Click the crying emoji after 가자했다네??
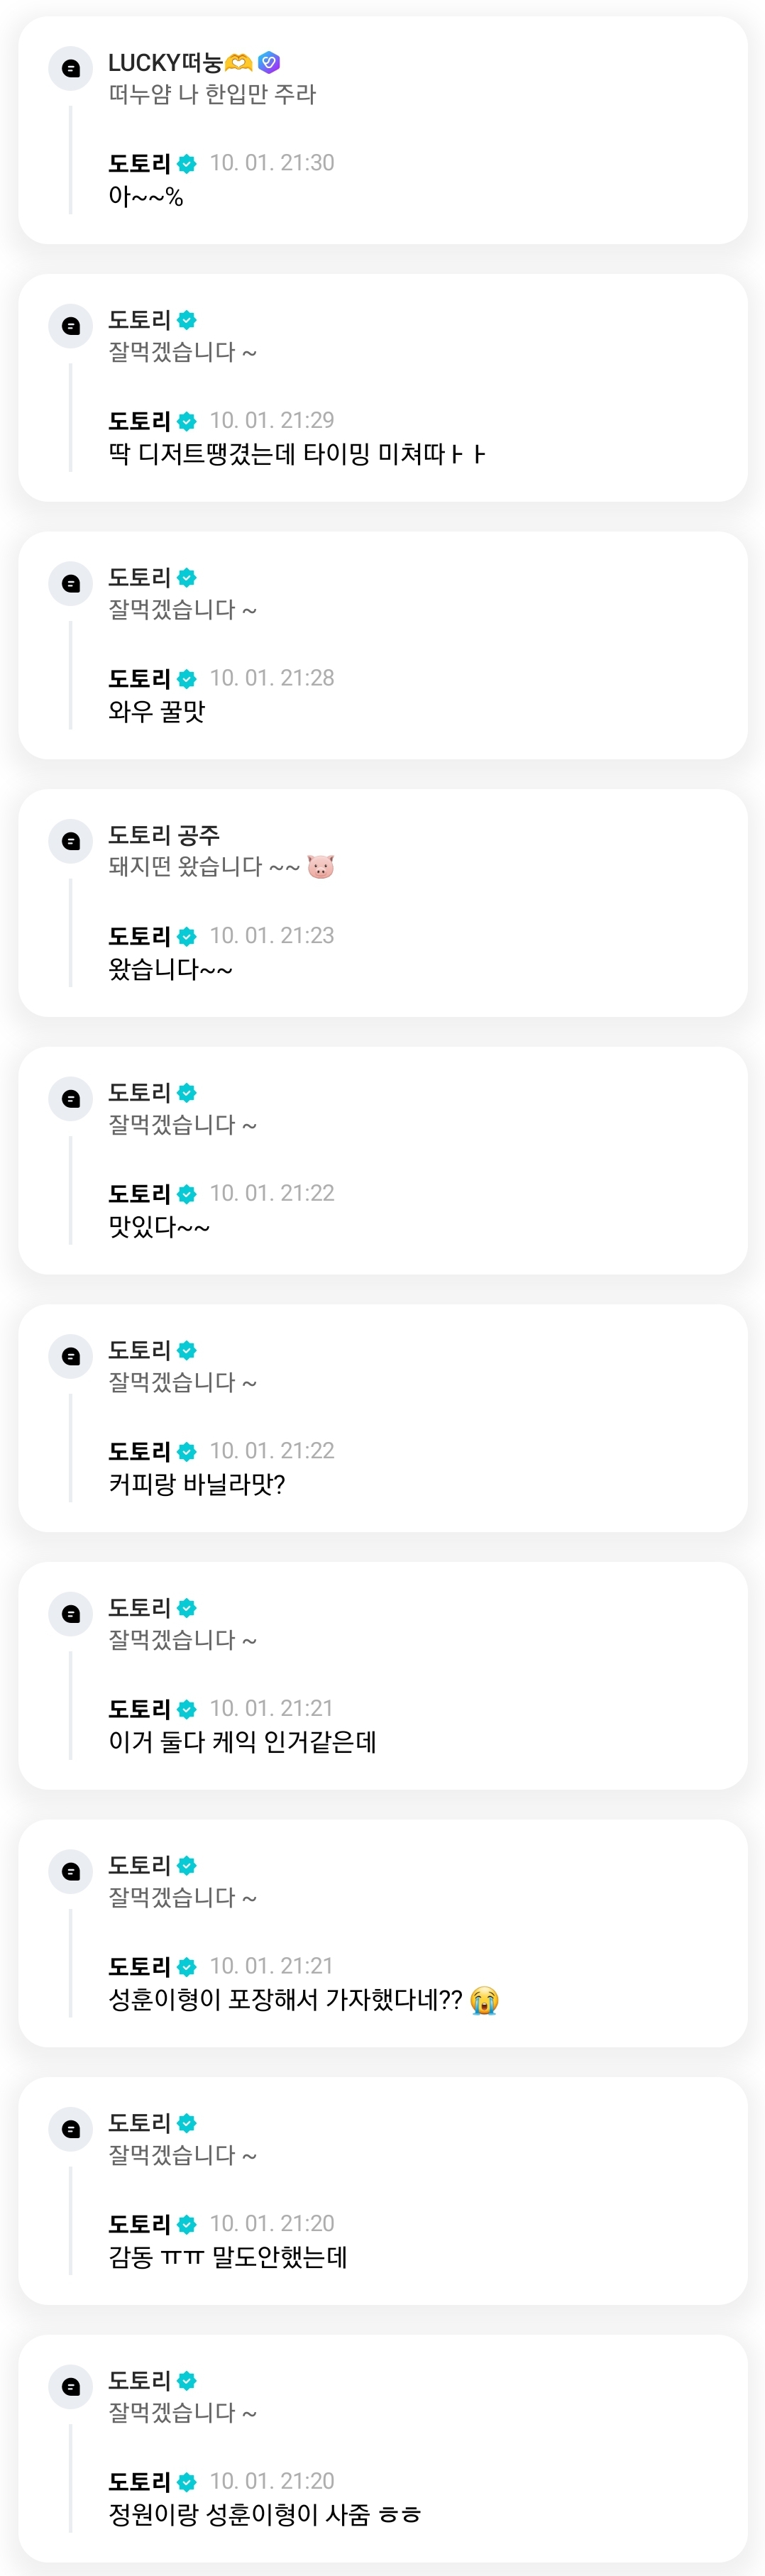The height and width of the screenshot is (2576, 765). [x=484, y=2000]
